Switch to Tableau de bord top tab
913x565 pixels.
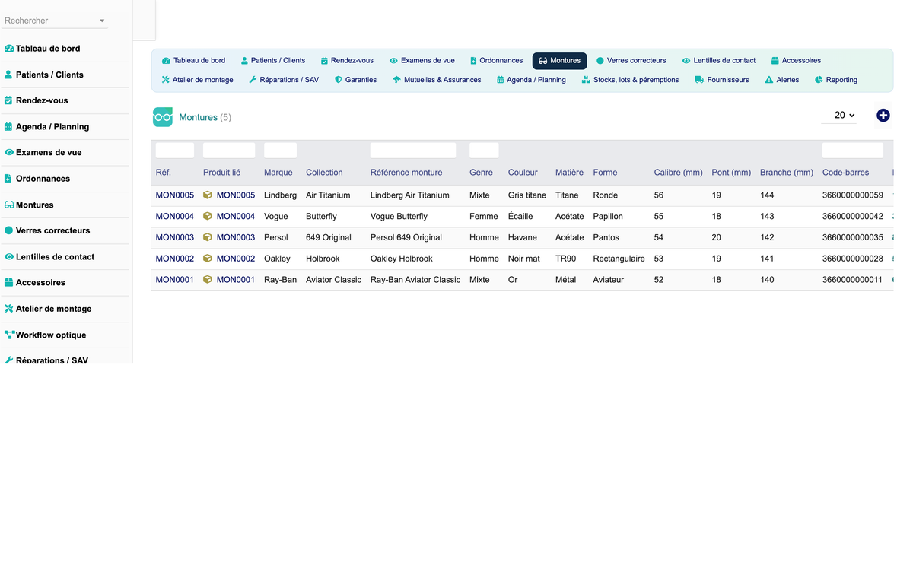click(x=193, y=61)
